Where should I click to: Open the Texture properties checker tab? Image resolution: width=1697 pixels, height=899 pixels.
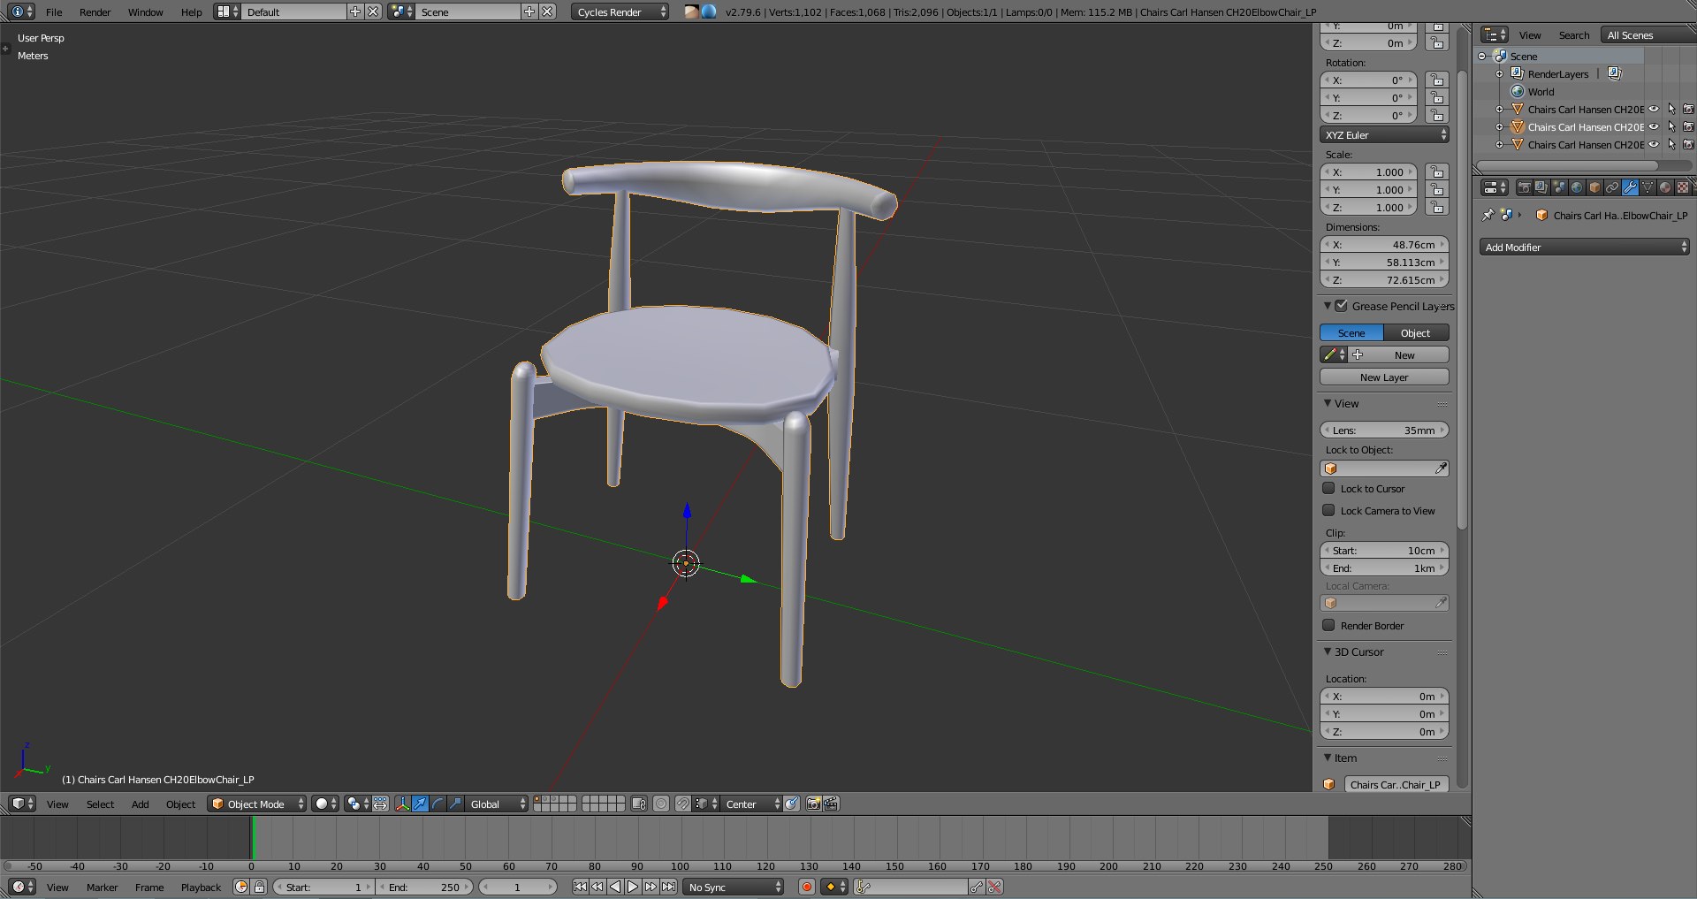[1683, 187]
